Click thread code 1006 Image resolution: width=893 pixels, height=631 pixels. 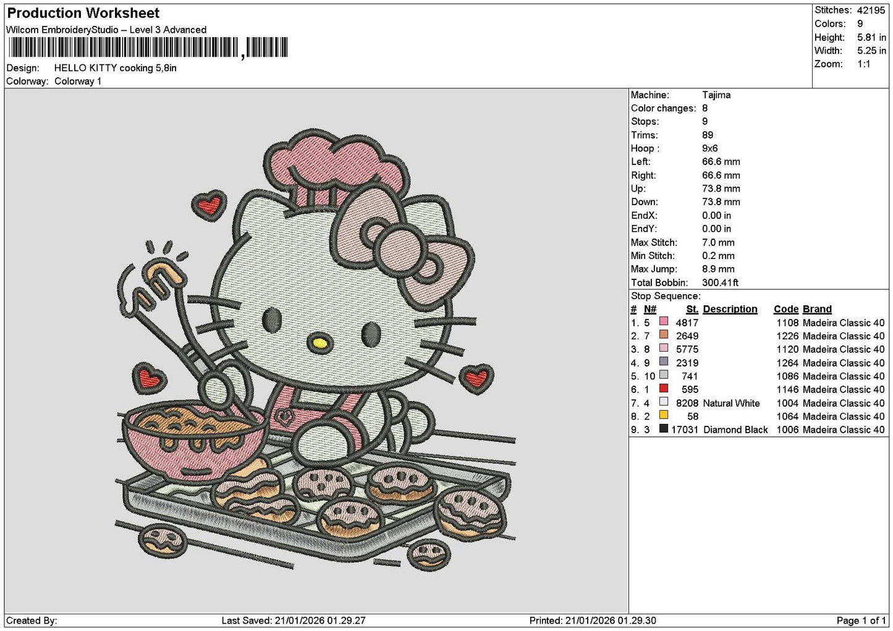click(x=788, y=430)
